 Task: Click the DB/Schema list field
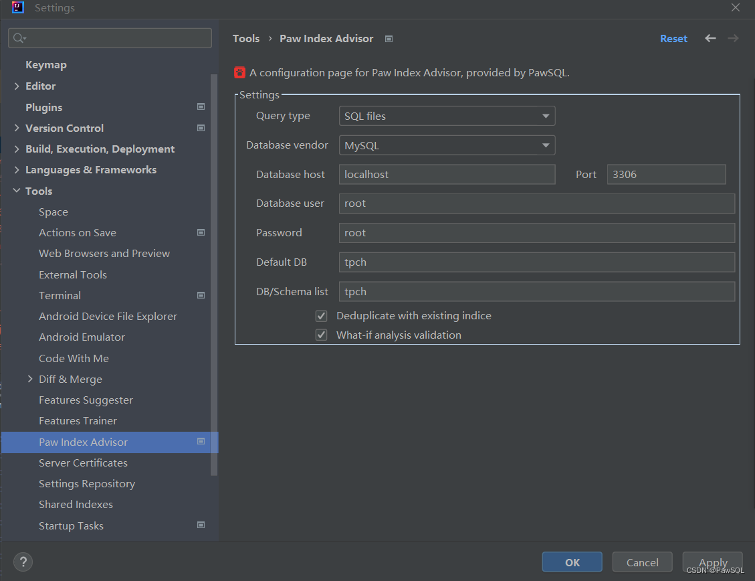(537, 292)
